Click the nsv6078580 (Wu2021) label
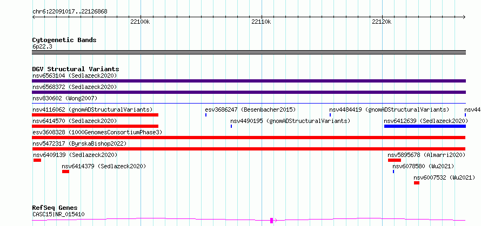This screenshot has width=481, height=226. point(423,166)
